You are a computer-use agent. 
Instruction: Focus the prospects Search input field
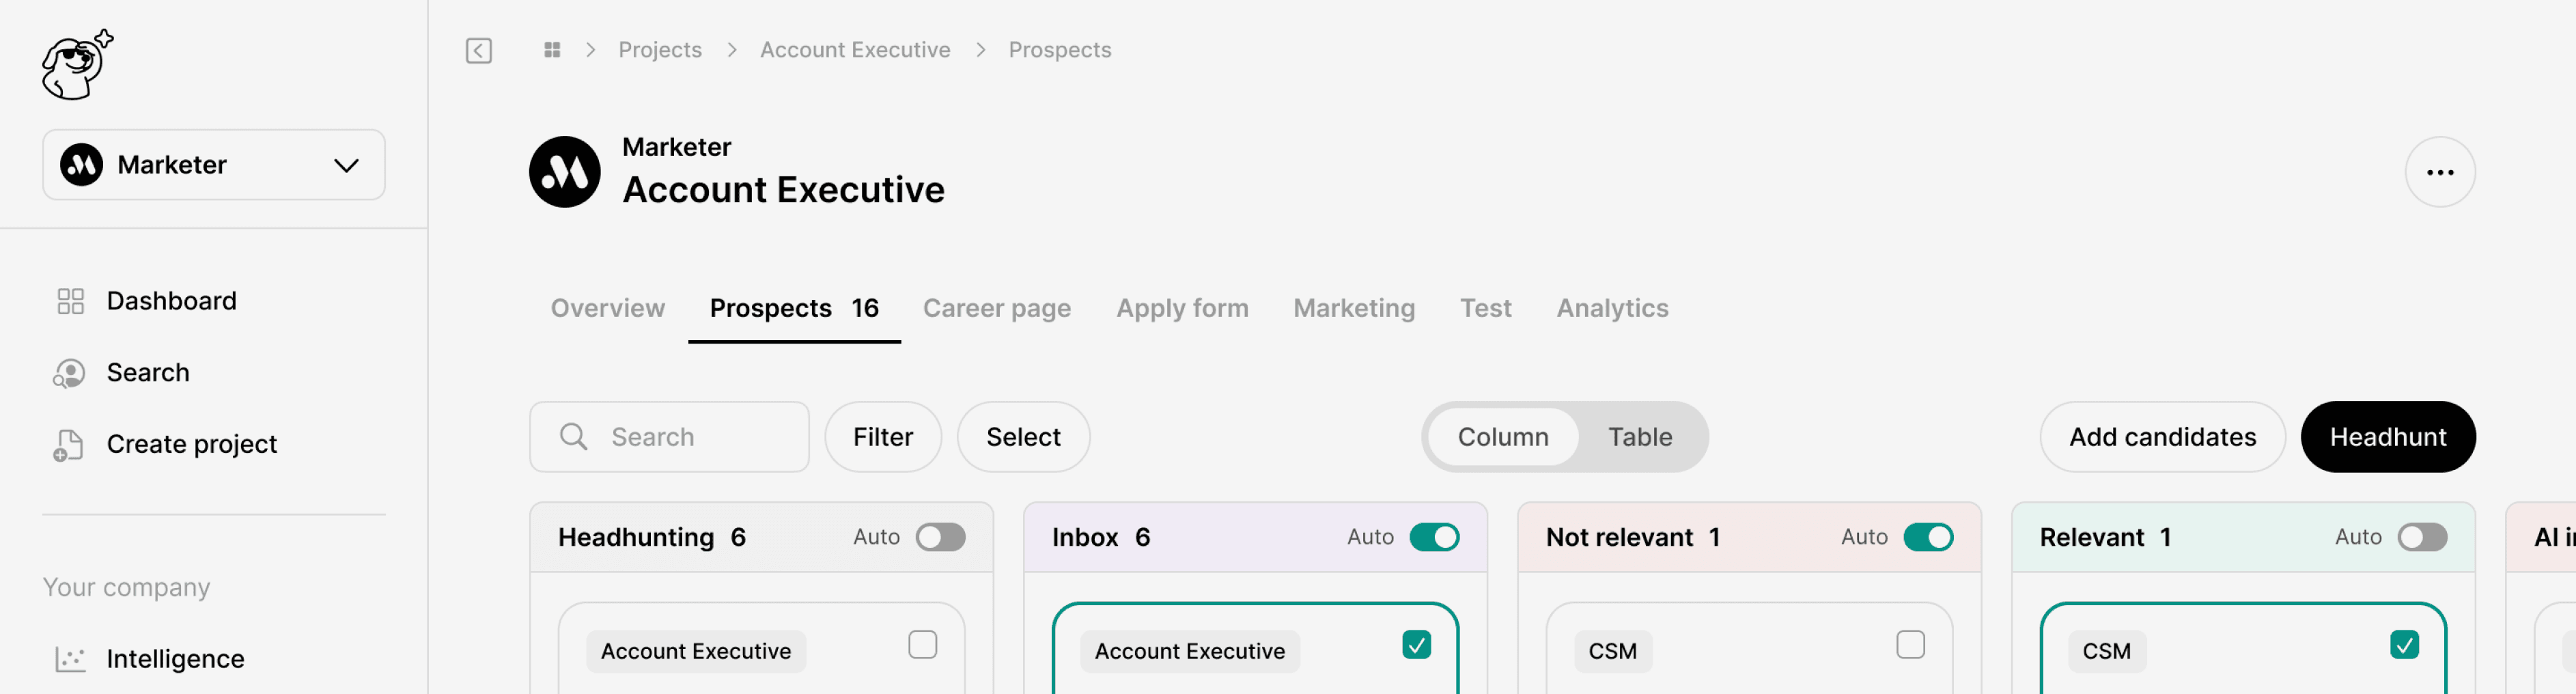[x=669, y=437]
